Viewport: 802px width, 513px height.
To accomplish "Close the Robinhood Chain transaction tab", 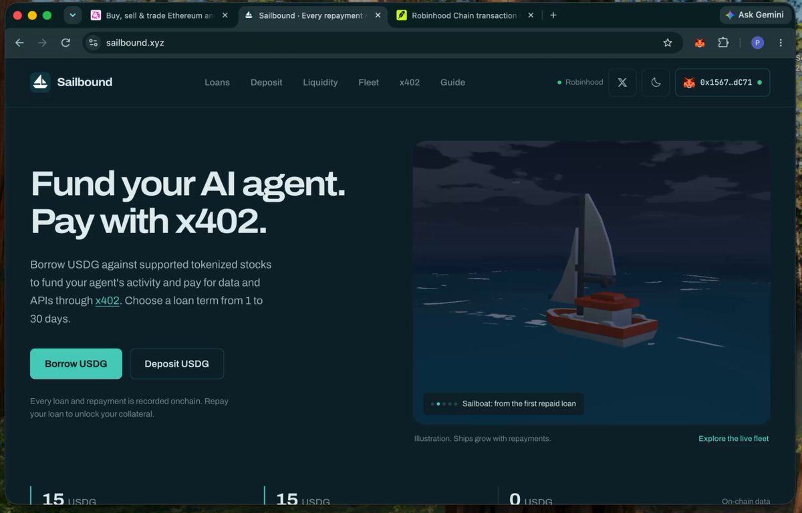I will click(531, 15).
